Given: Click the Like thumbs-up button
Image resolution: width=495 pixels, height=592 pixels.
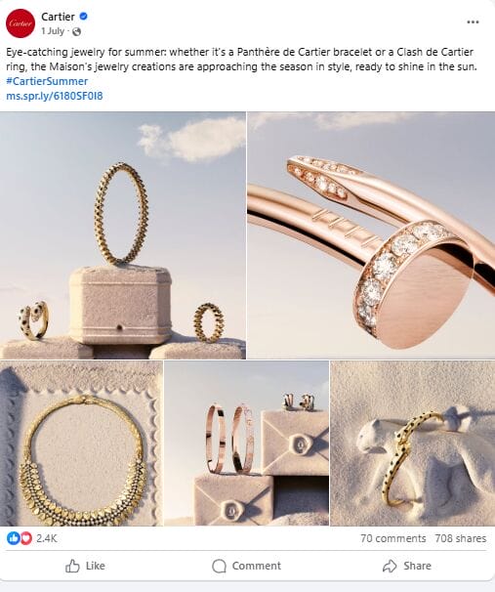Looking at the screenshot, I should pyautogui.click(x=85, y=566).
